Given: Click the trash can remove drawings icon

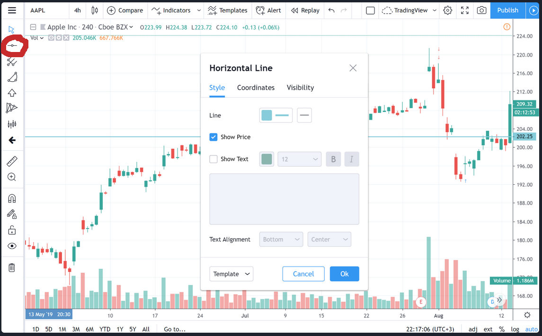Looking at the screenshot, I should coord(12,267).
